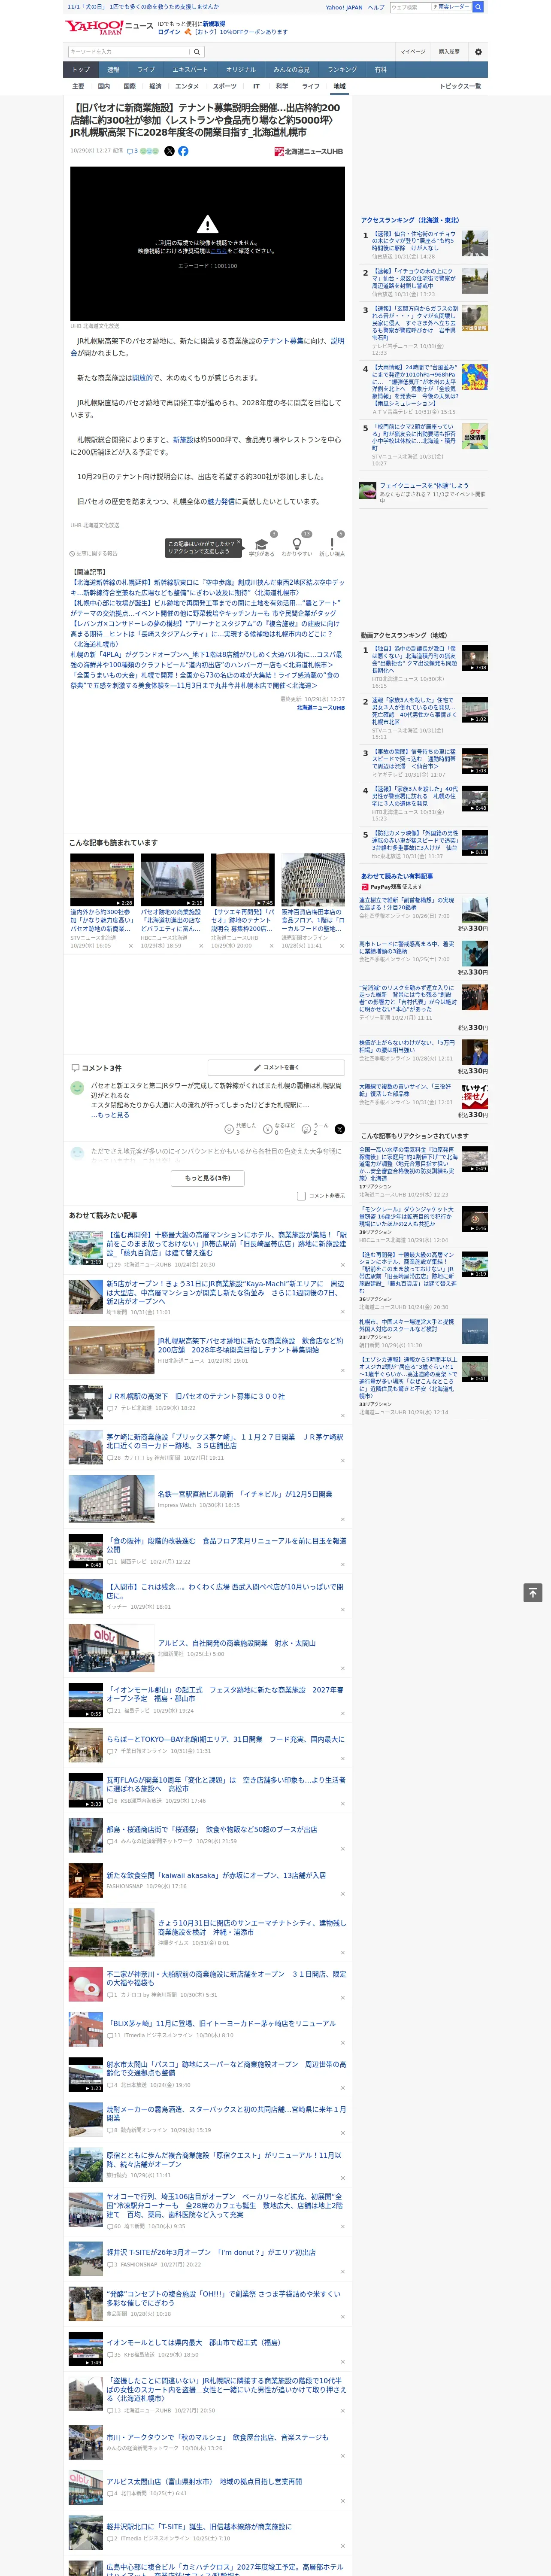This screenshot has height=2576, width=551.
Task: Open the スポーツ category tab
Action: click(x=225, y=86)
